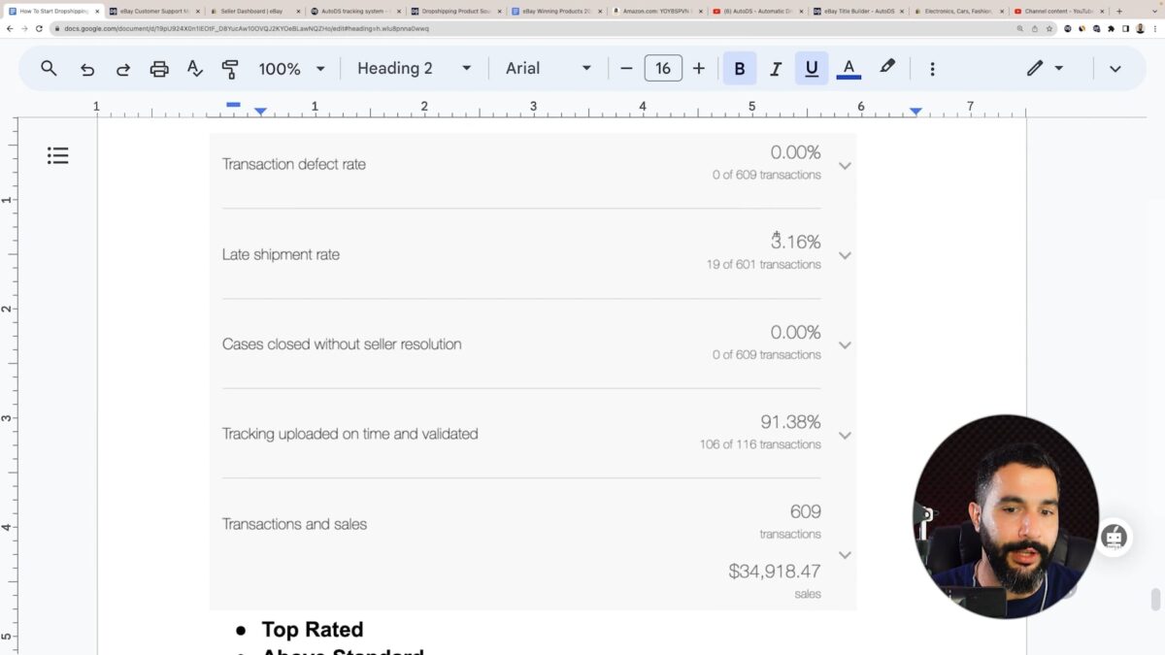
Task: Expand Cases closed without seller resolution row
Action: click(845, 345)
